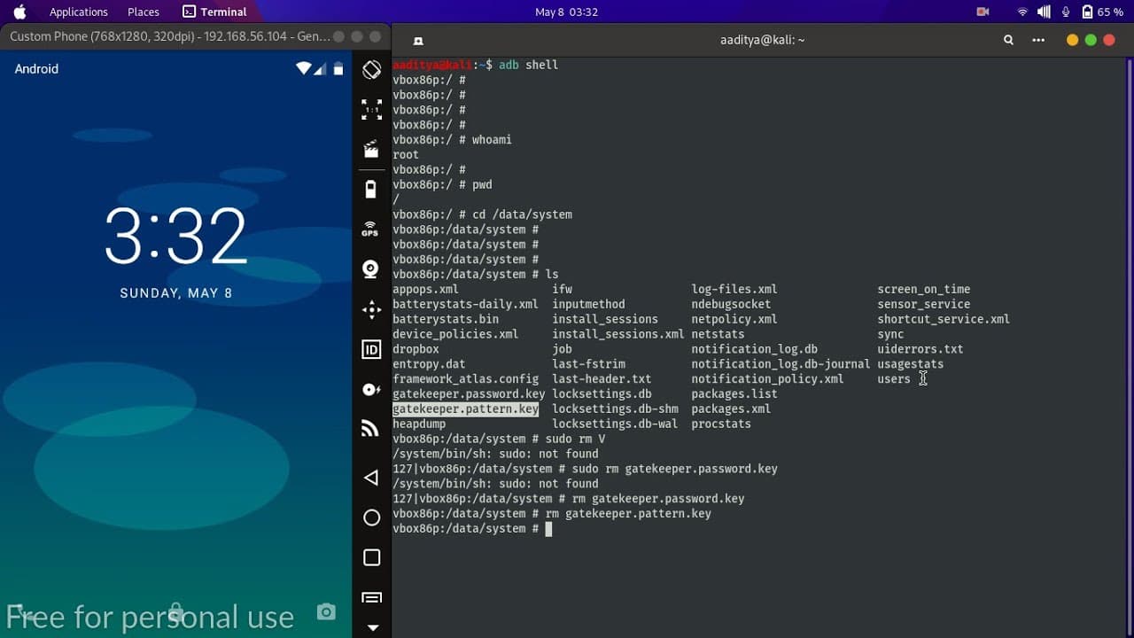1134x638 pixels.
Task: Open the screencast clapperboard tool
Action: [x=372, y=149]
